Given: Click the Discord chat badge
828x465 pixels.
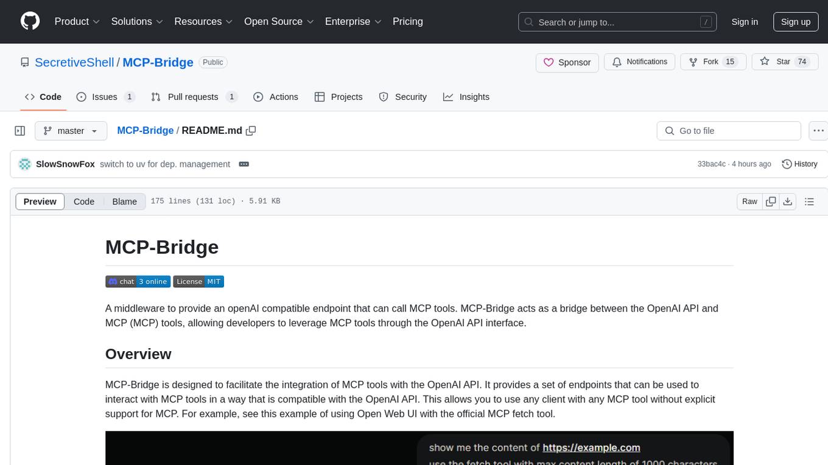Looking at the screenshot, I should (x=138, y=281).
